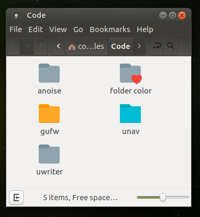Click the "gufw" folder label

(x=50, y=131)
